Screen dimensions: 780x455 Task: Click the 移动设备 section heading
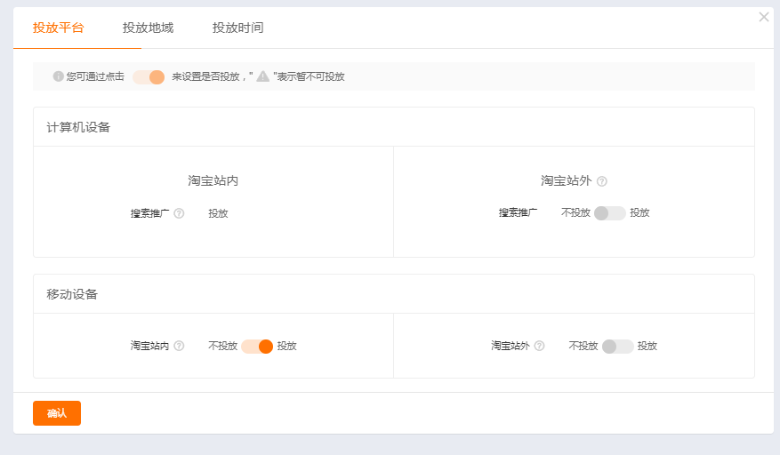[x=72, y=294]
